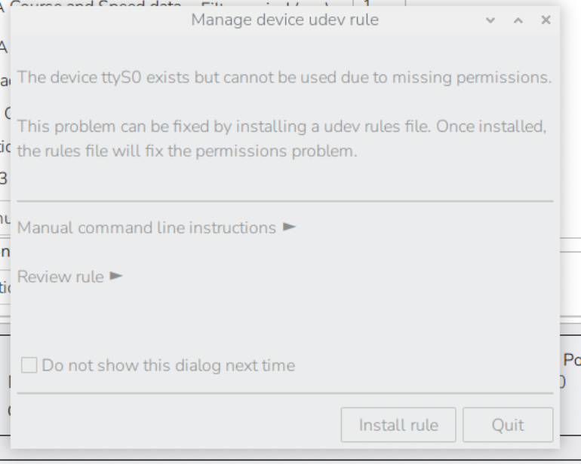Maximize the dialog with the up-chevron icon
This screenshot has width=581, height=464.
click(518, 20)
